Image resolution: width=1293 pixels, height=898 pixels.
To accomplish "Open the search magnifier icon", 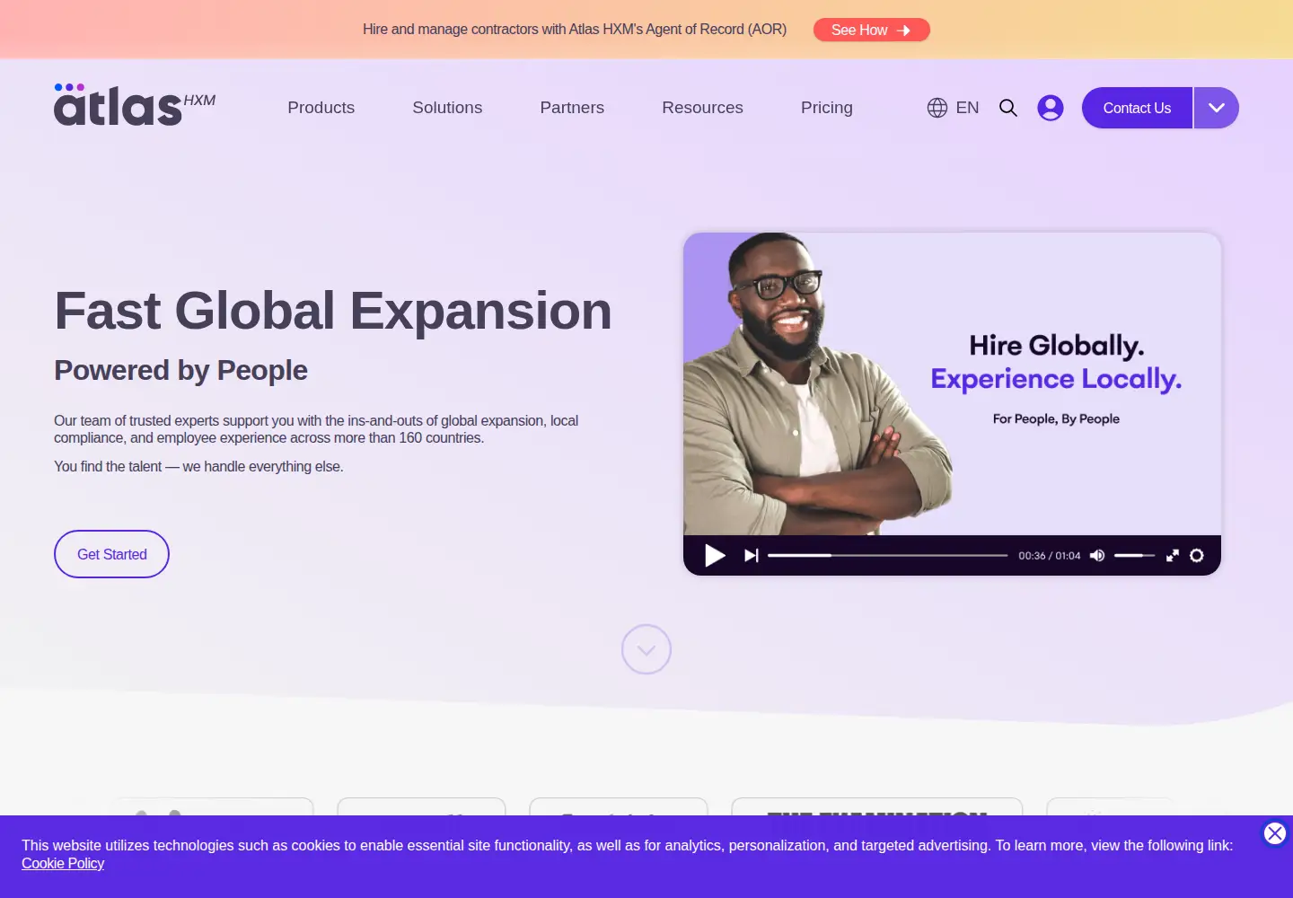I will (1008, 108).
